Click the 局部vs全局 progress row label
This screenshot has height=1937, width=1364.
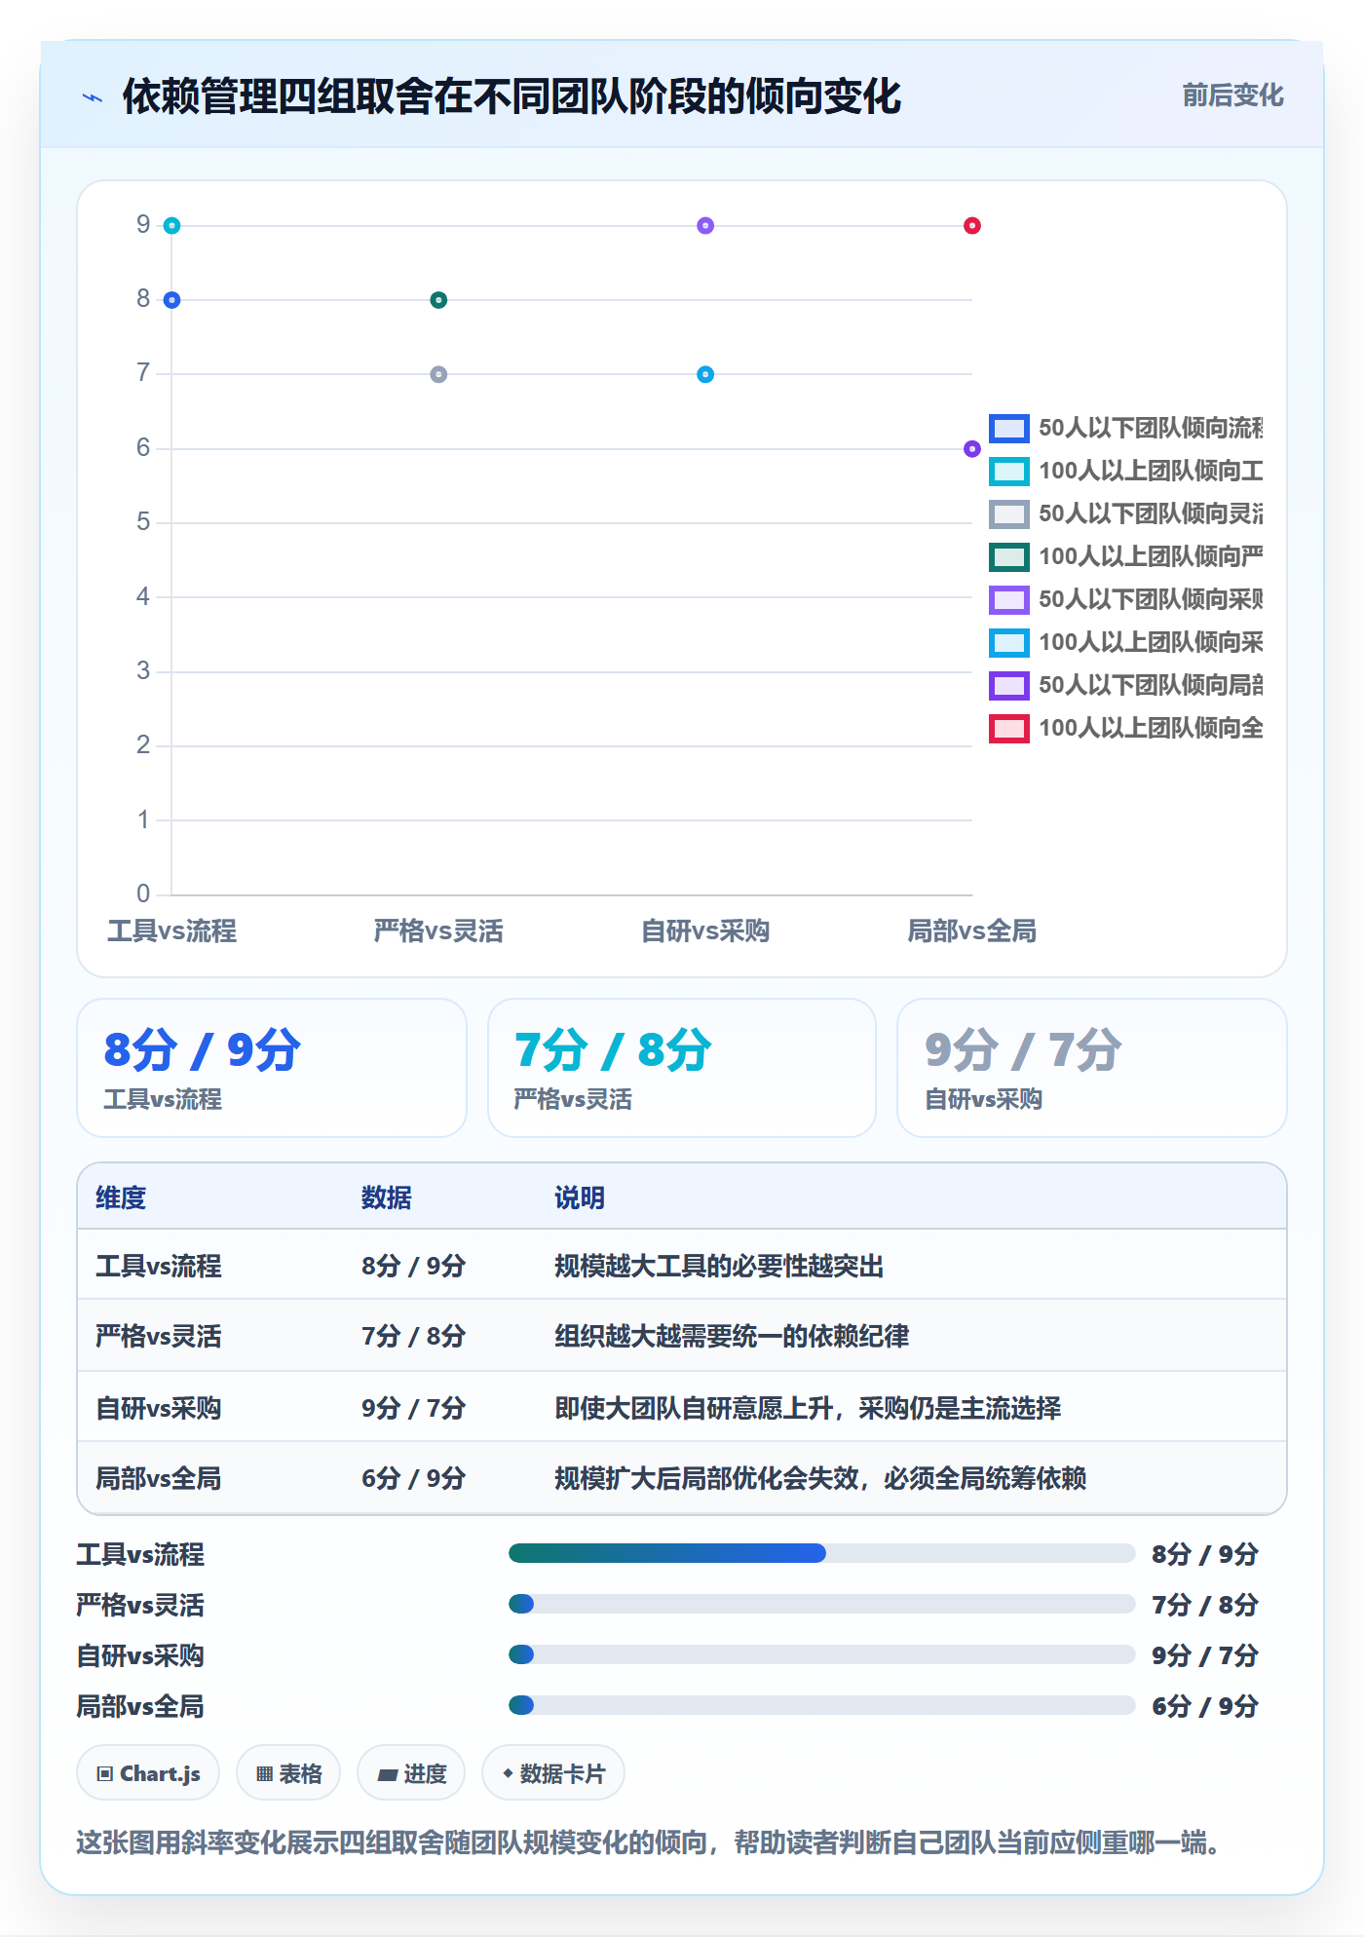coord(140,1706)
